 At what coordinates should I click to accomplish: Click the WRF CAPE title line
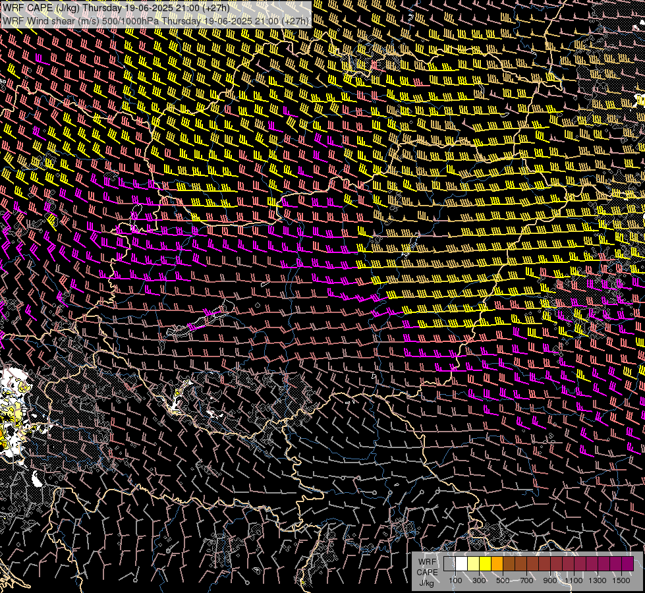click(115, 8)
